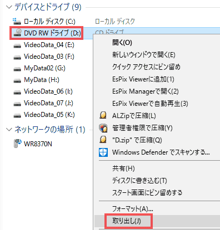Click the ネットワークの場所 (1) header text
Image resolution: width=220 pixels, height=230 pixels.
(x=50, y=130)
